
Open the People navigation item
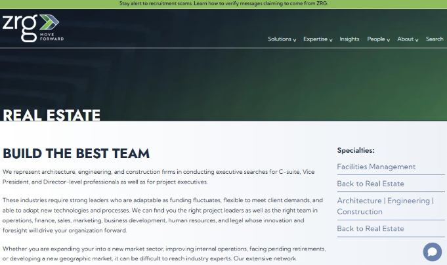click(376, 39)
